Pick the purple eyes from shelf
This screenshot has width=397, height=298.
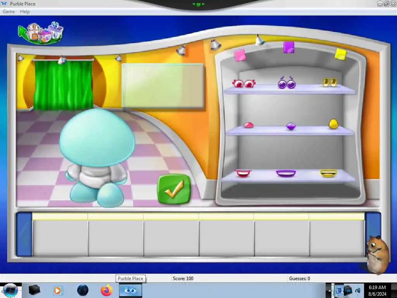pos(287,83)
